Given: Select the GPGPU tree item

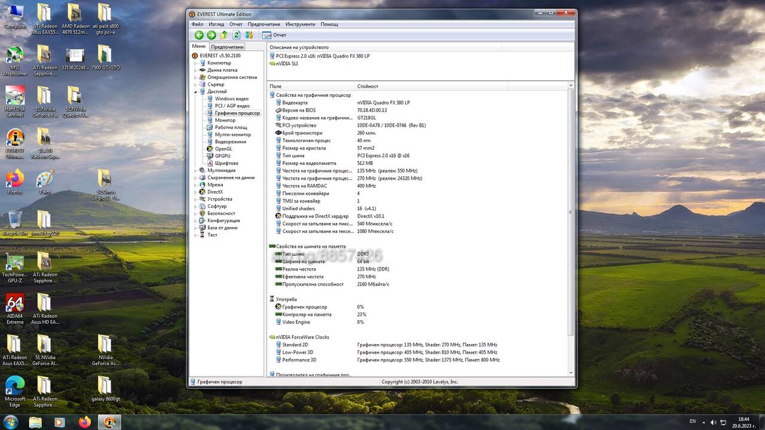Looking at the screenshot, I should (222, 156).
